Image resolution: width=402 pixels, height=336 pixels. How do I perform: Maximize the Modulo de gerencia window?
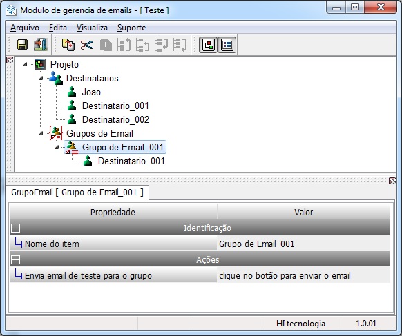(x=355, y=7)
